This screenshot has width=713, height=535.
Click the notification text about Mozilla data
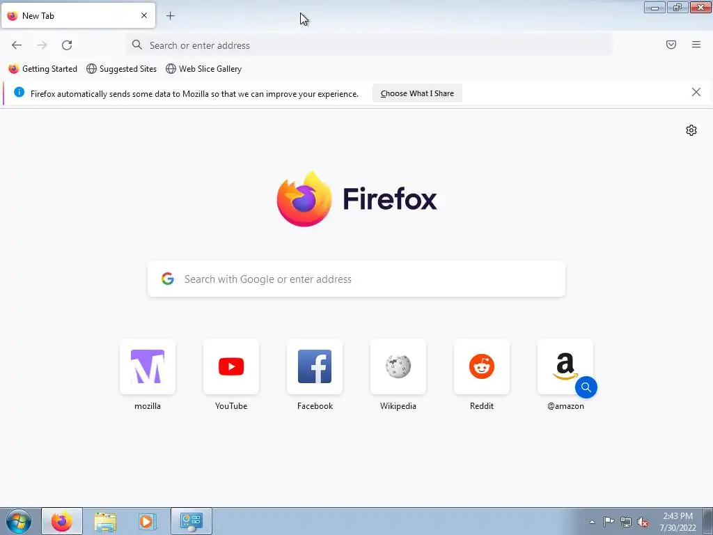(194, 94)
